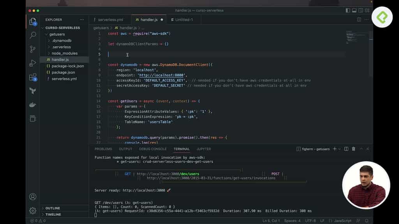Select the Explorer icon in the activity bar
This screenshot has width=399, height=224.
(33, 21)
